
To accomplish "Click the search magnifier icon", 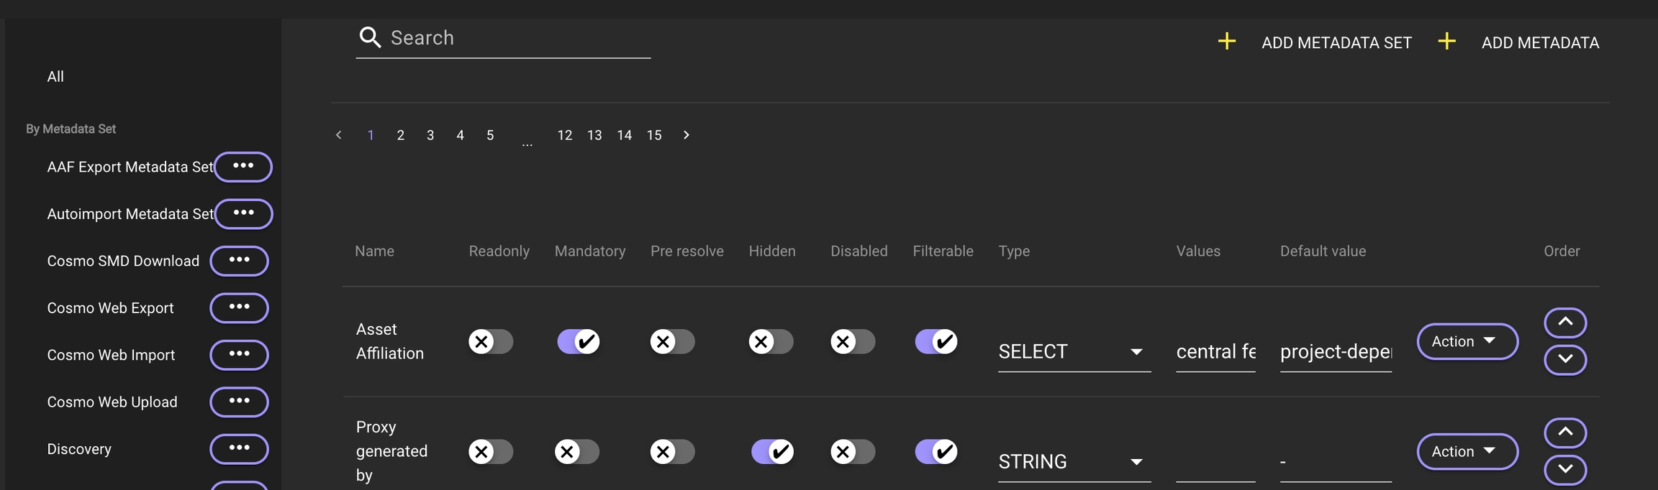I will pyautogui.click(x=370, y=37).
